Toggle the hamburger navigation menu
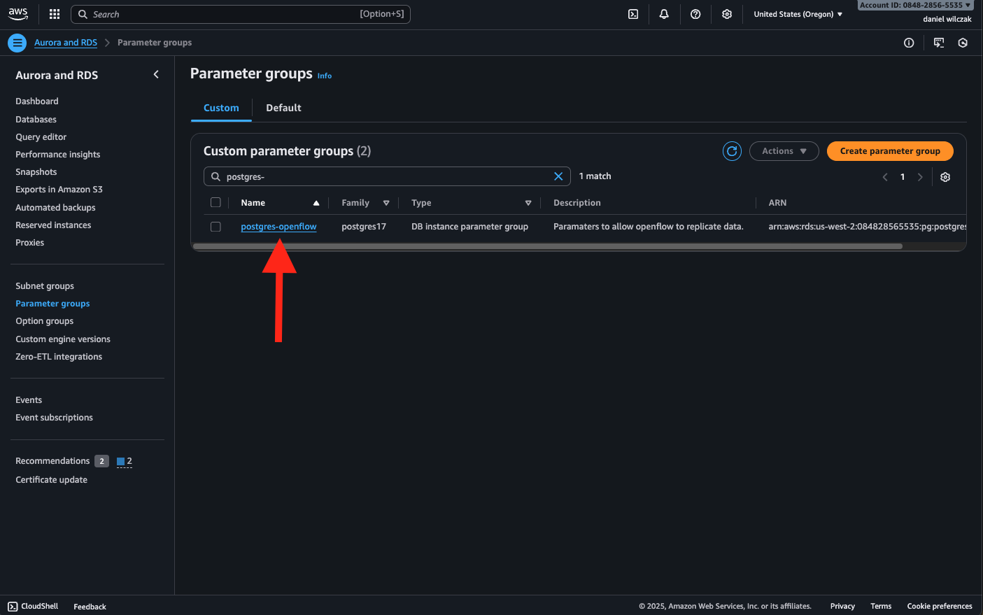This screenshot has height=615, width=983. (x=17, y=43)
